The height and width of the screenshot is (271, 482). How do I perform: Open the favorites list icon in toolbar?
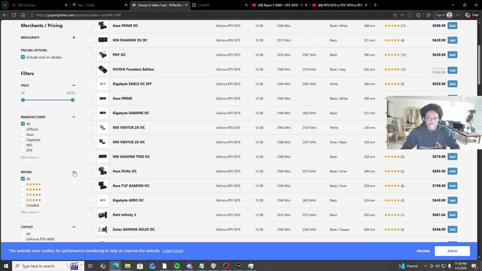[429, 15]
